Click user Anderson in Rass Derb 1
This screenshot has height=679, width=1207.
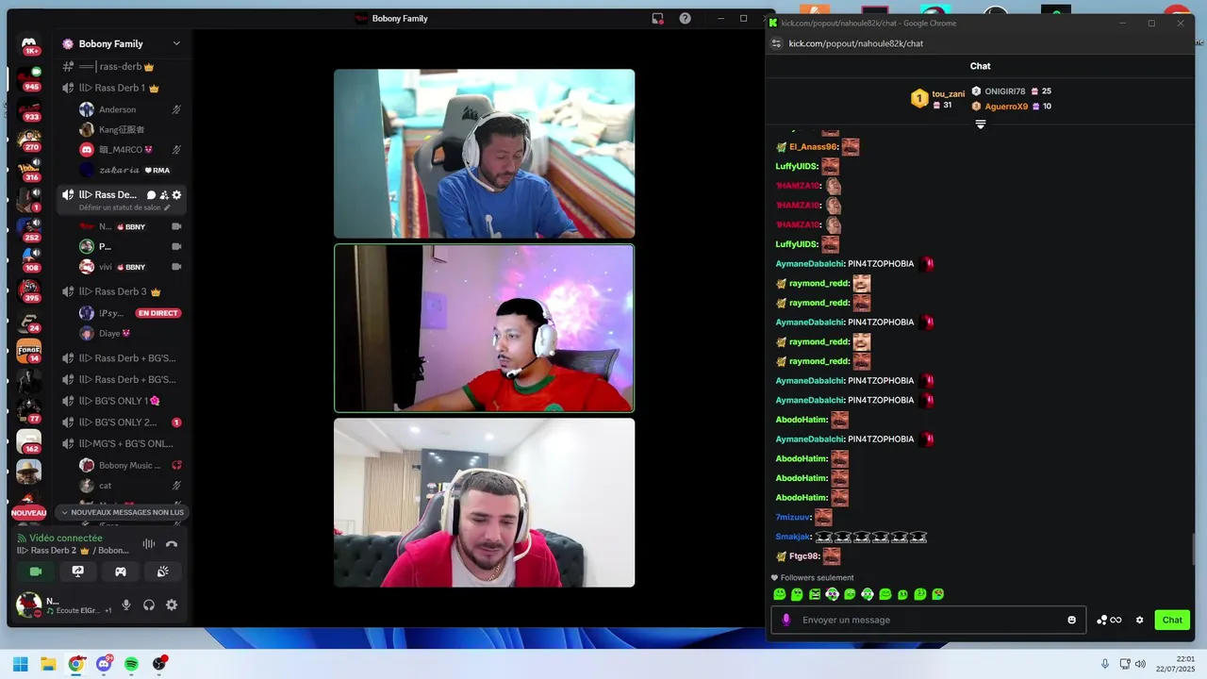(118, 109)
